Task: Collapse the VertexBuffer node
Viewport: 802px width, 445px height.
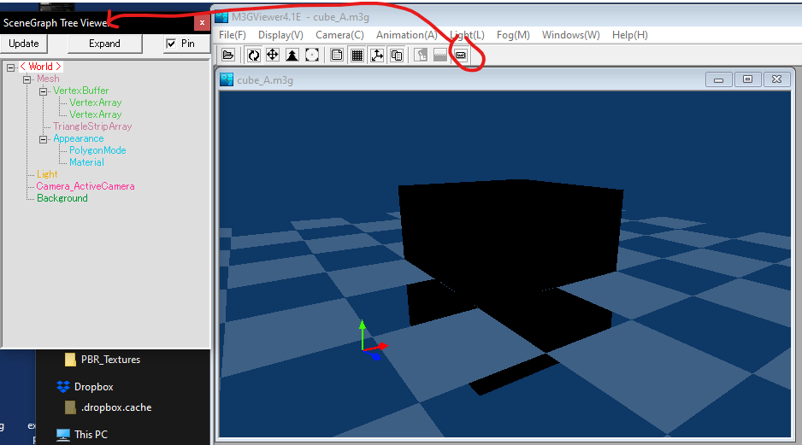Action: tap(44, 91)
